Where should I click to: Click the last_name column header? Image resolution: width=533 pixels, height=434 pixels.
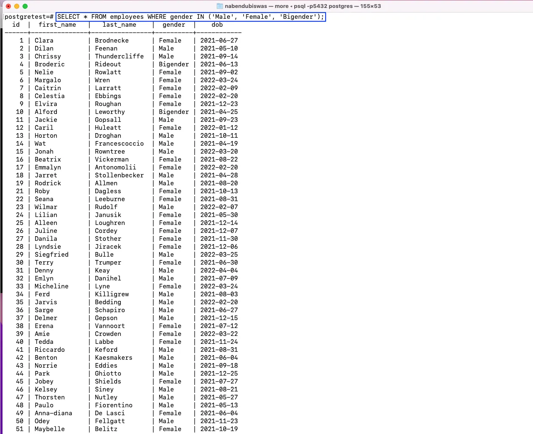(119, 25)
